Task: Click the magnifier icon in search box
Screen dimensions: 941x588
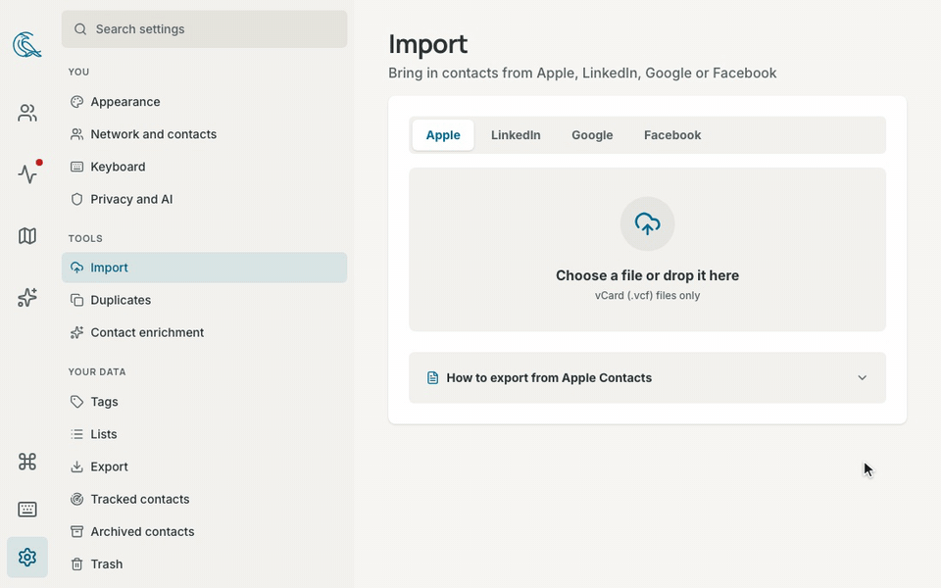Action: [x=80, y=28]
